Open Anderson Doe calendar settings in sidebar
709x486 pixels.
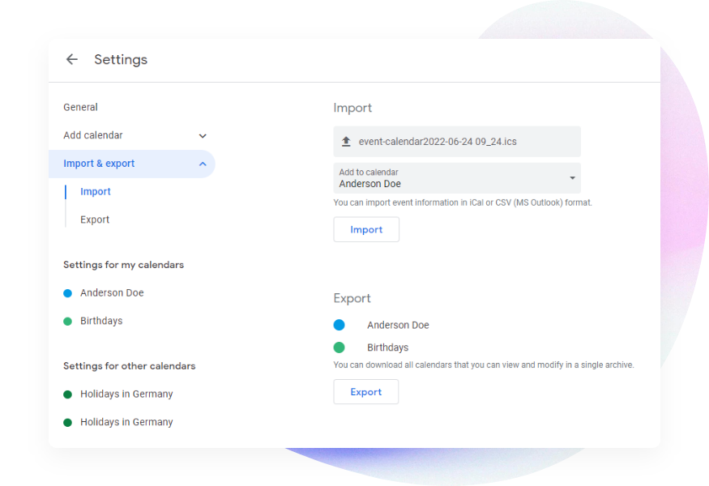(112, 293)
